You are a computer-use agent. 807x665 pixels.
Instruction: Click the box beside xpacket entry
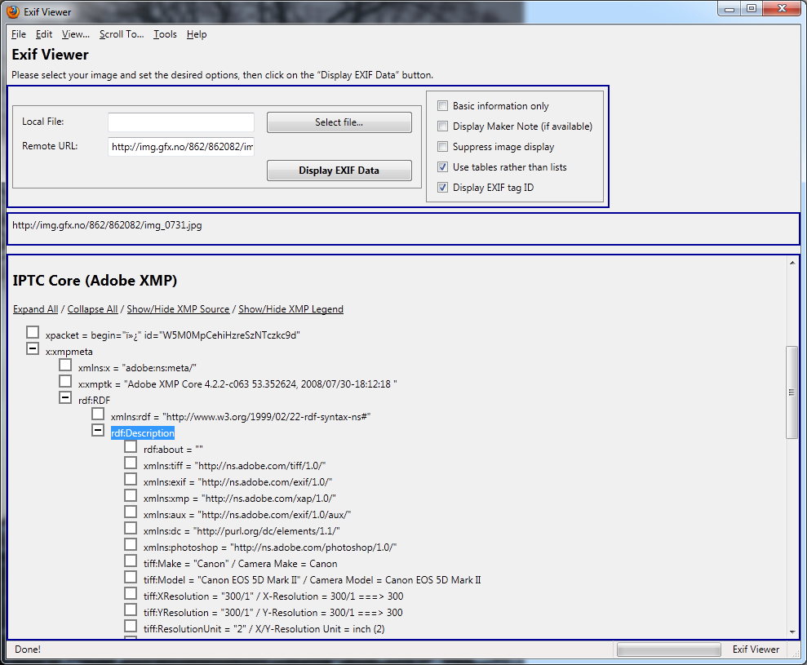(x=33, y=333)
